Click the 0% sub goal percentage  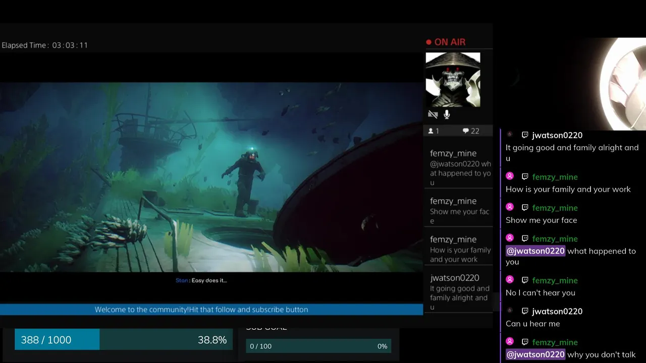click(x=382, y=346)
